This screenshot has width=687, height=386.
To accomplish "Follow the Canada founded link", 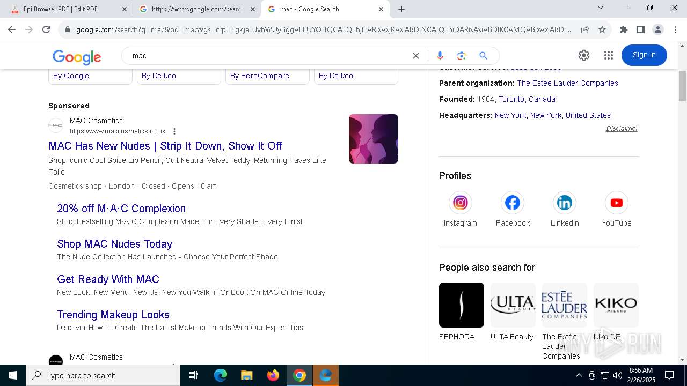I will coord(542,99).
